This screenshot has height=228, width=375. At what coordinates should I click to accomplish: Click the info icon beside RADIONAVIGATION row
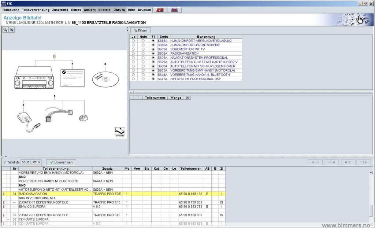click(4, 194)
